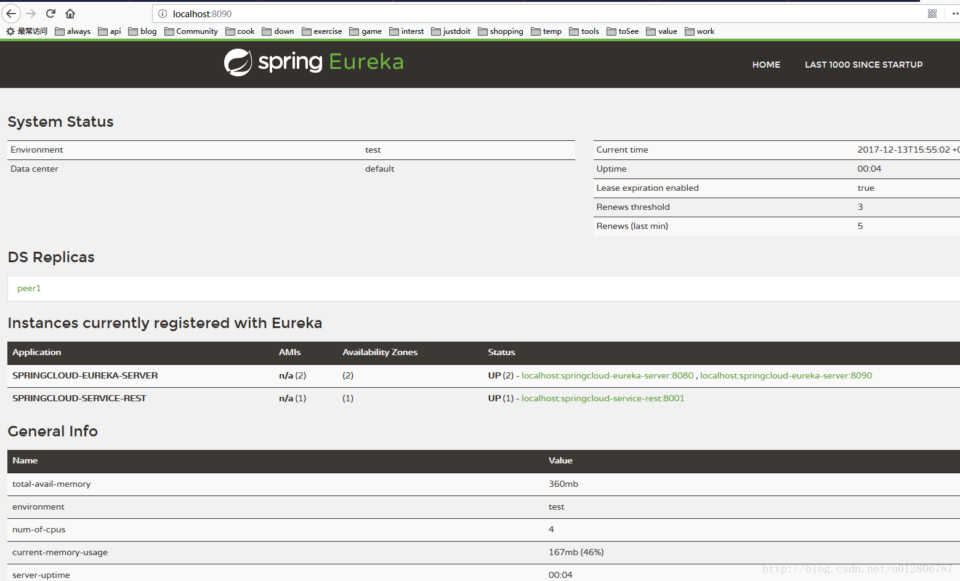
Task: Click the General Info heading
Action: pos(53,431)
